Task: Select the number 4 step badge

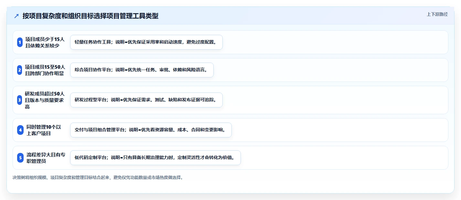Action: (x=20, y=130)
